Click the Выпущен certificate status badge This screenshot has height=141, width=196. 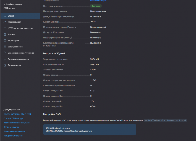tap(96, 6)
